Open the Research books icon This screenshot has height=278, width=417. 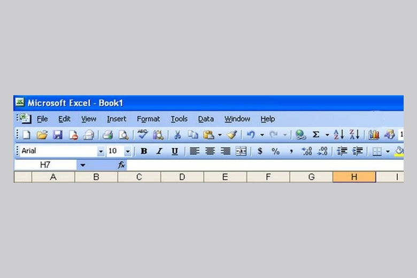(x=158, y=135)
